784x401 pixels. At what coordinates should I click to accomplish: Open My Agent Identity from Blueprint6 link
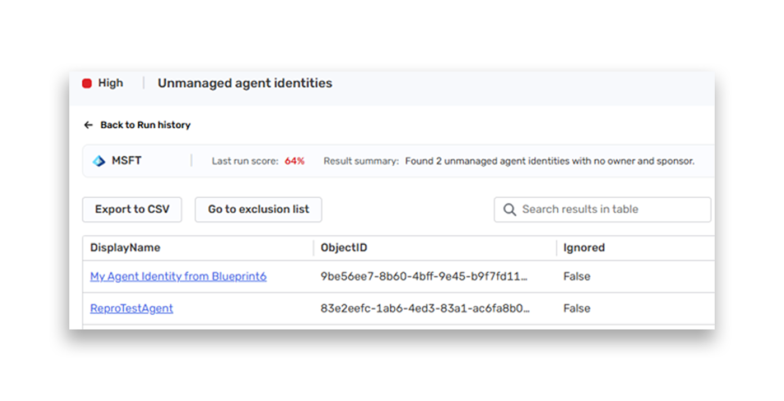pyautogui.click(x=179, y=277)
